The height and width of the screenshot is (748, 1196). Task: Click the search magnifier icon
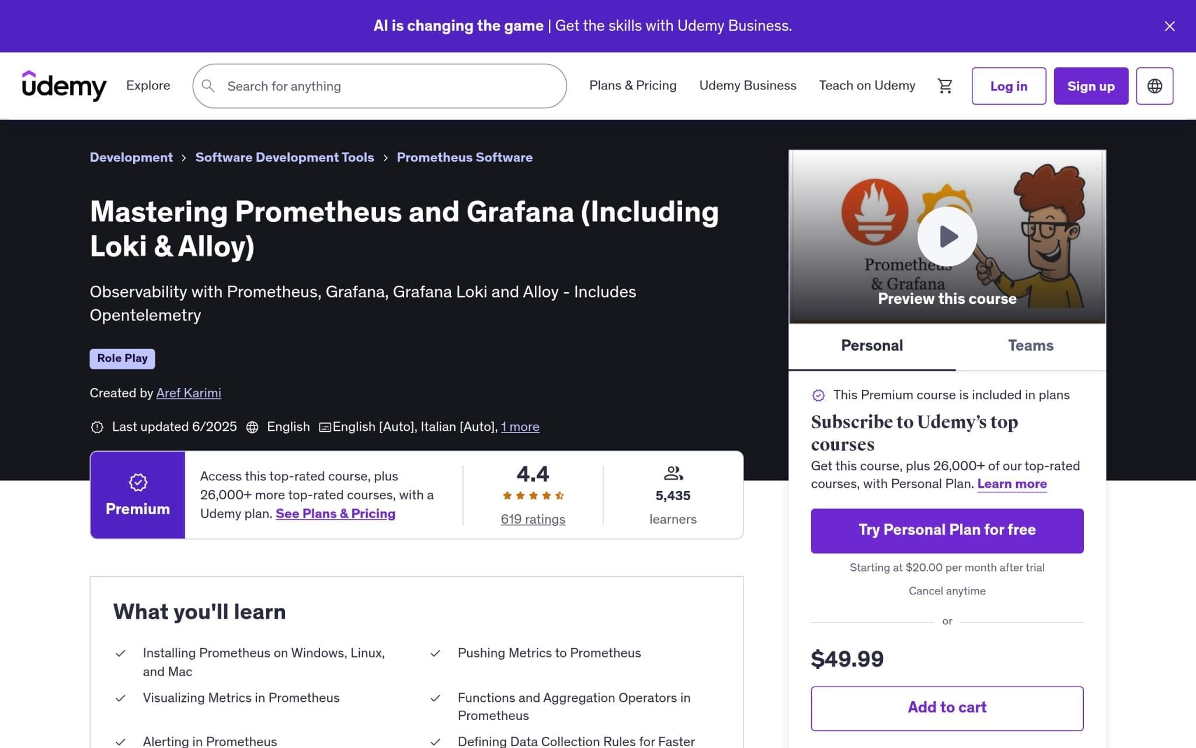(208, 86)
